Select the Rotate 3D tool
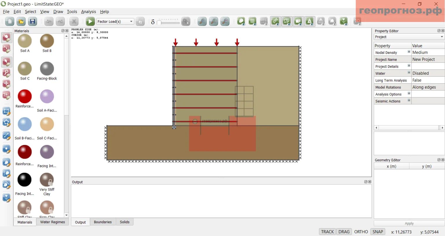Viewport: 445px width, 236px height. pos(6,95)
